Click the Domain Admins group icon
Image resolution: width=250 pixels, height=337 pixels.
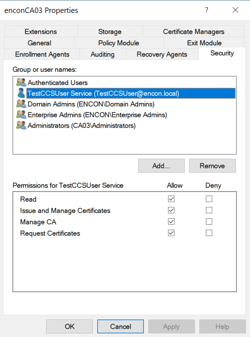point(21,104)
